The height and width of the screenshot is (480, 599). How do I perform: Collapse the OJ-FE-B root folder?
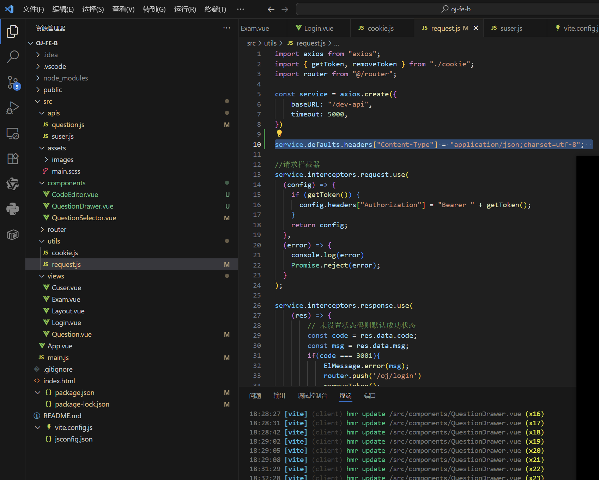tap(132, 43)
